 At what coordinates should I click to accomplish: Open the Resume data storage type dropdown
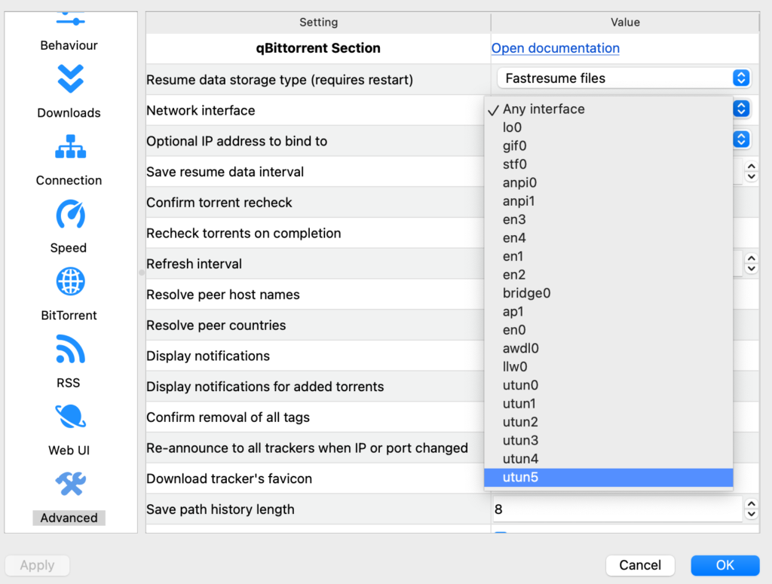(623, 78)
